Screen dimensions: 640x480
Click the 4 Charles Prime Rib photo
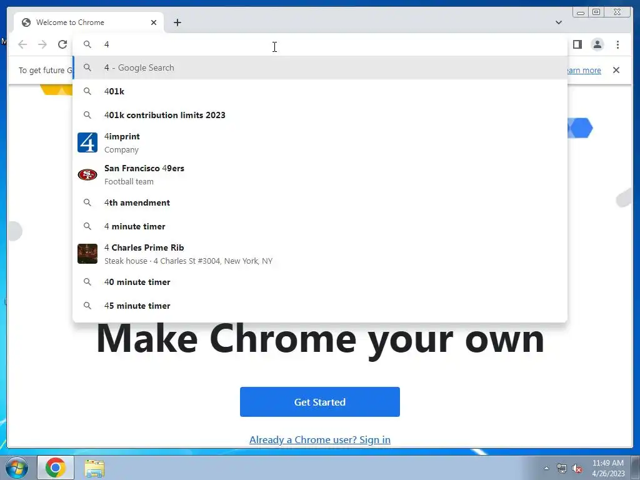(87, 254)
